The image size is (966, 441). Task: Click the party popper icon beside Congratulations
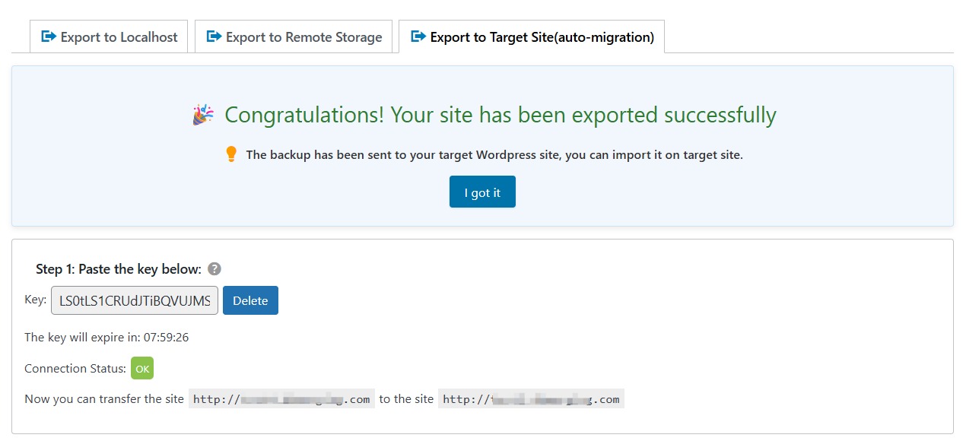pos(202,114)
